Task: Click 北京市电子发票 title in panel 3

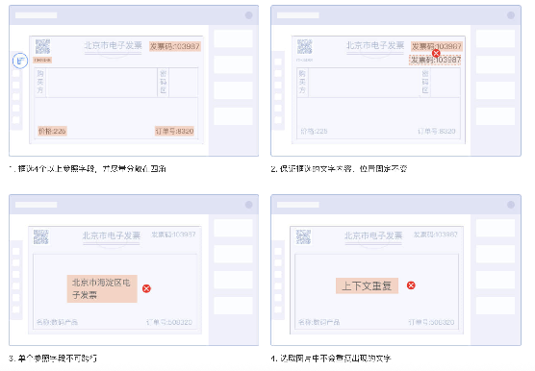Action: (112, 235)
